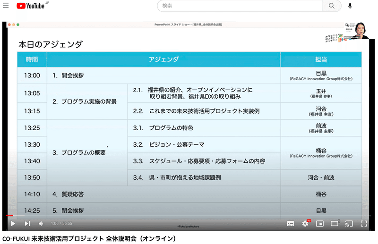Open the YouTube hamburger guide menu
378x244 pixels.
[6, 6]
